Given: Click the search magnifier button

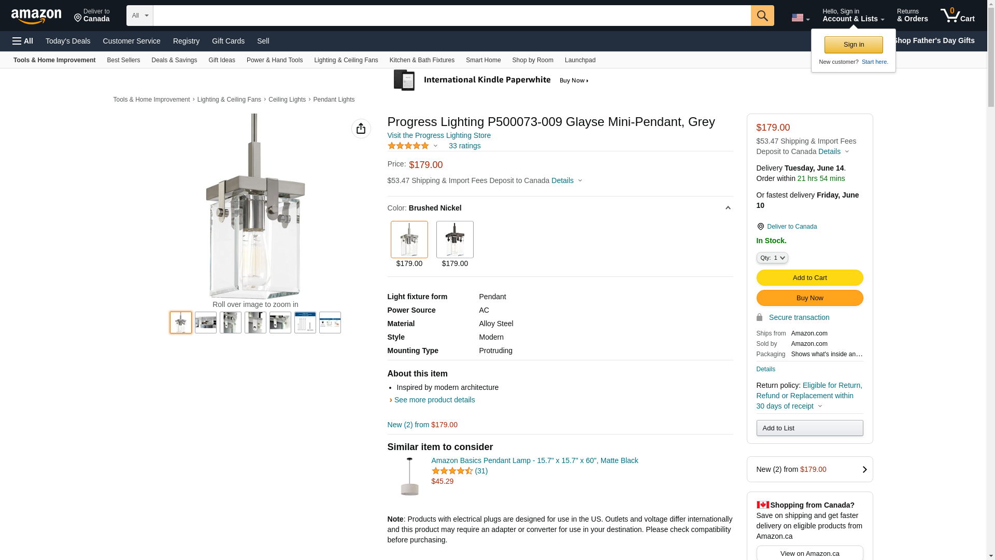Looking at the screenshot, I should (x=762, y=16).
